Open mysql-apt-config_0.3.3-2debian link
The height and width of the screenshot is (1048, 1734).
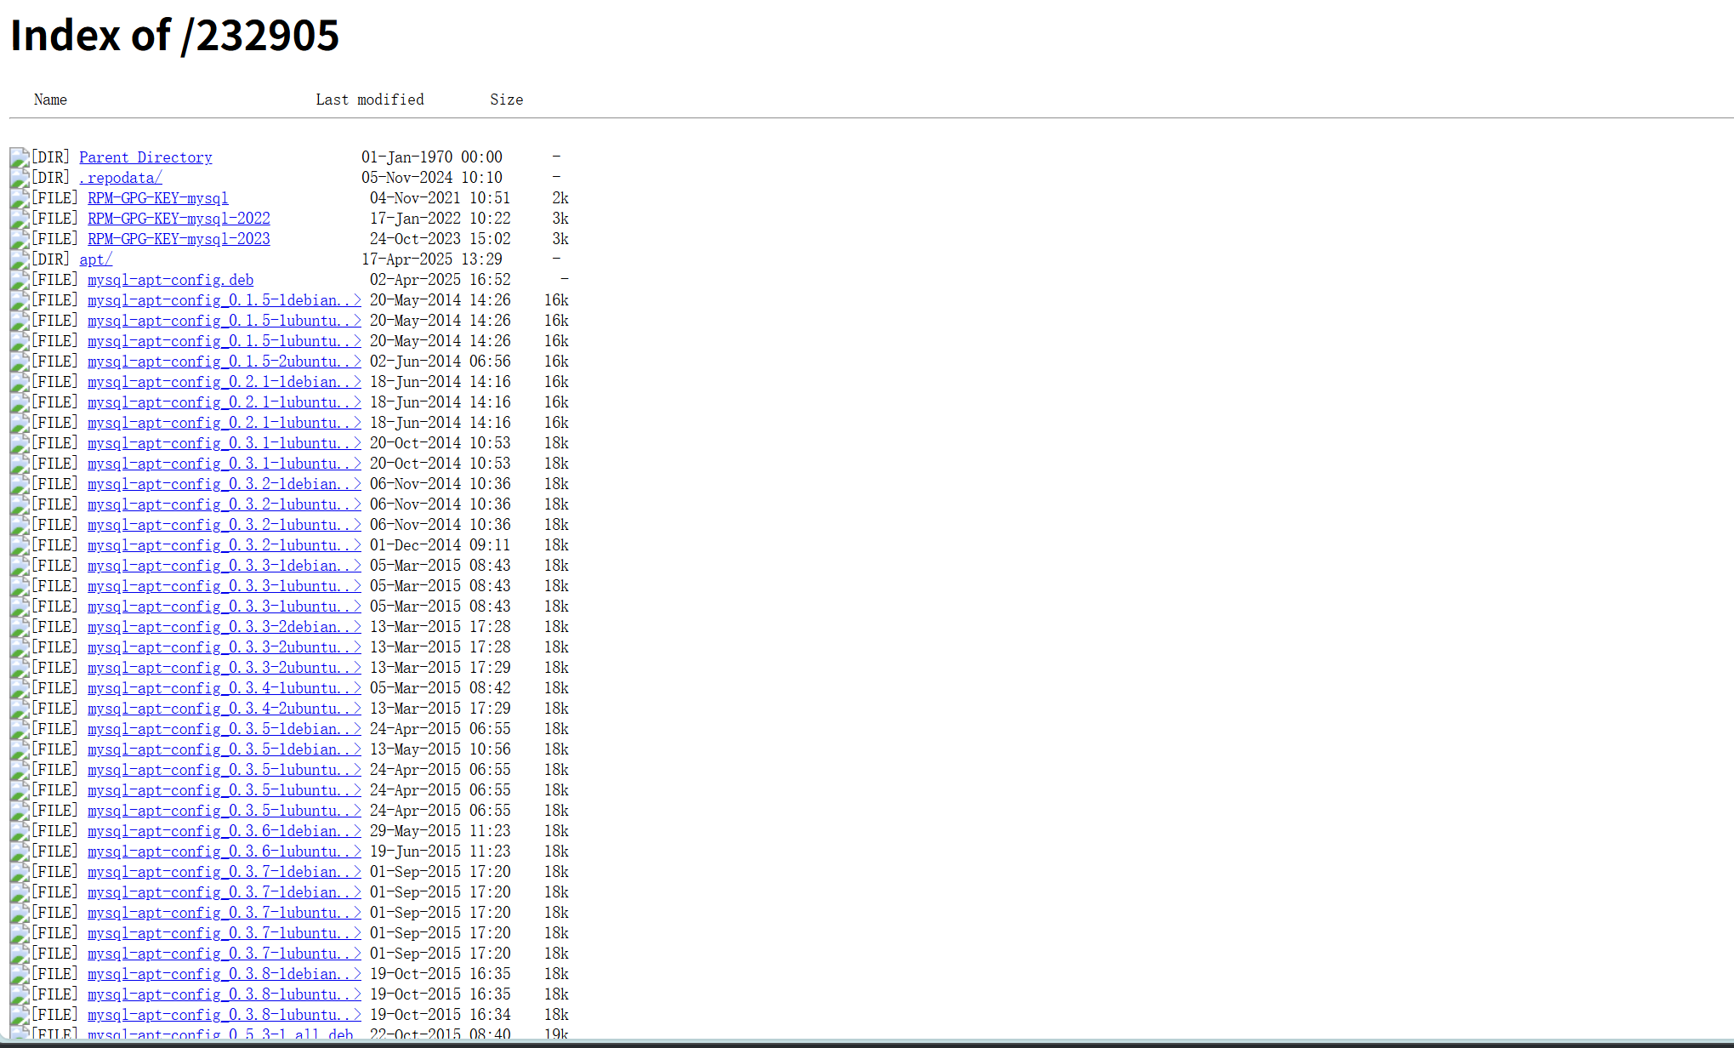click(x=225, y=627)
